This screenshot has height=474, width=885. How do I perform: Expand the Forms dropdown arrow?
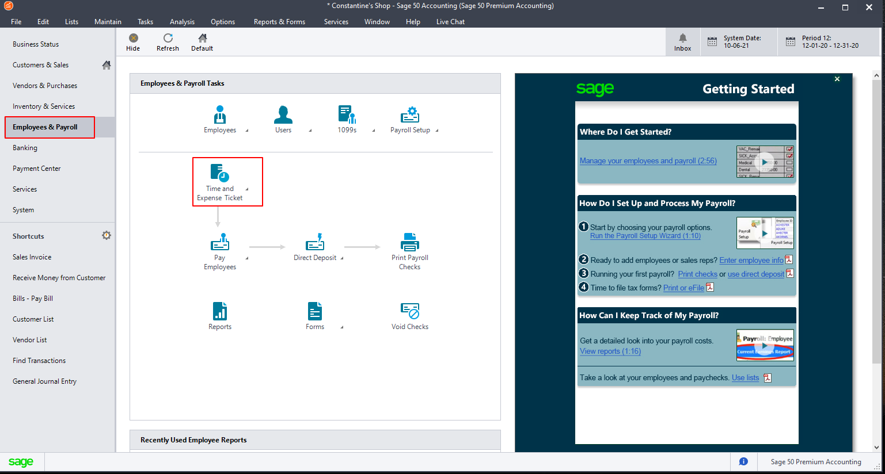click(342, 327)
